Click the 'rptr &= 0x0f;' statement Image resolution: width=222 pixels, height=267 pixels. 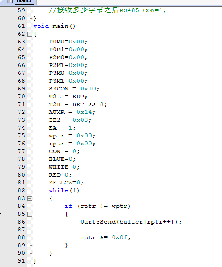[x=106, y=237]
